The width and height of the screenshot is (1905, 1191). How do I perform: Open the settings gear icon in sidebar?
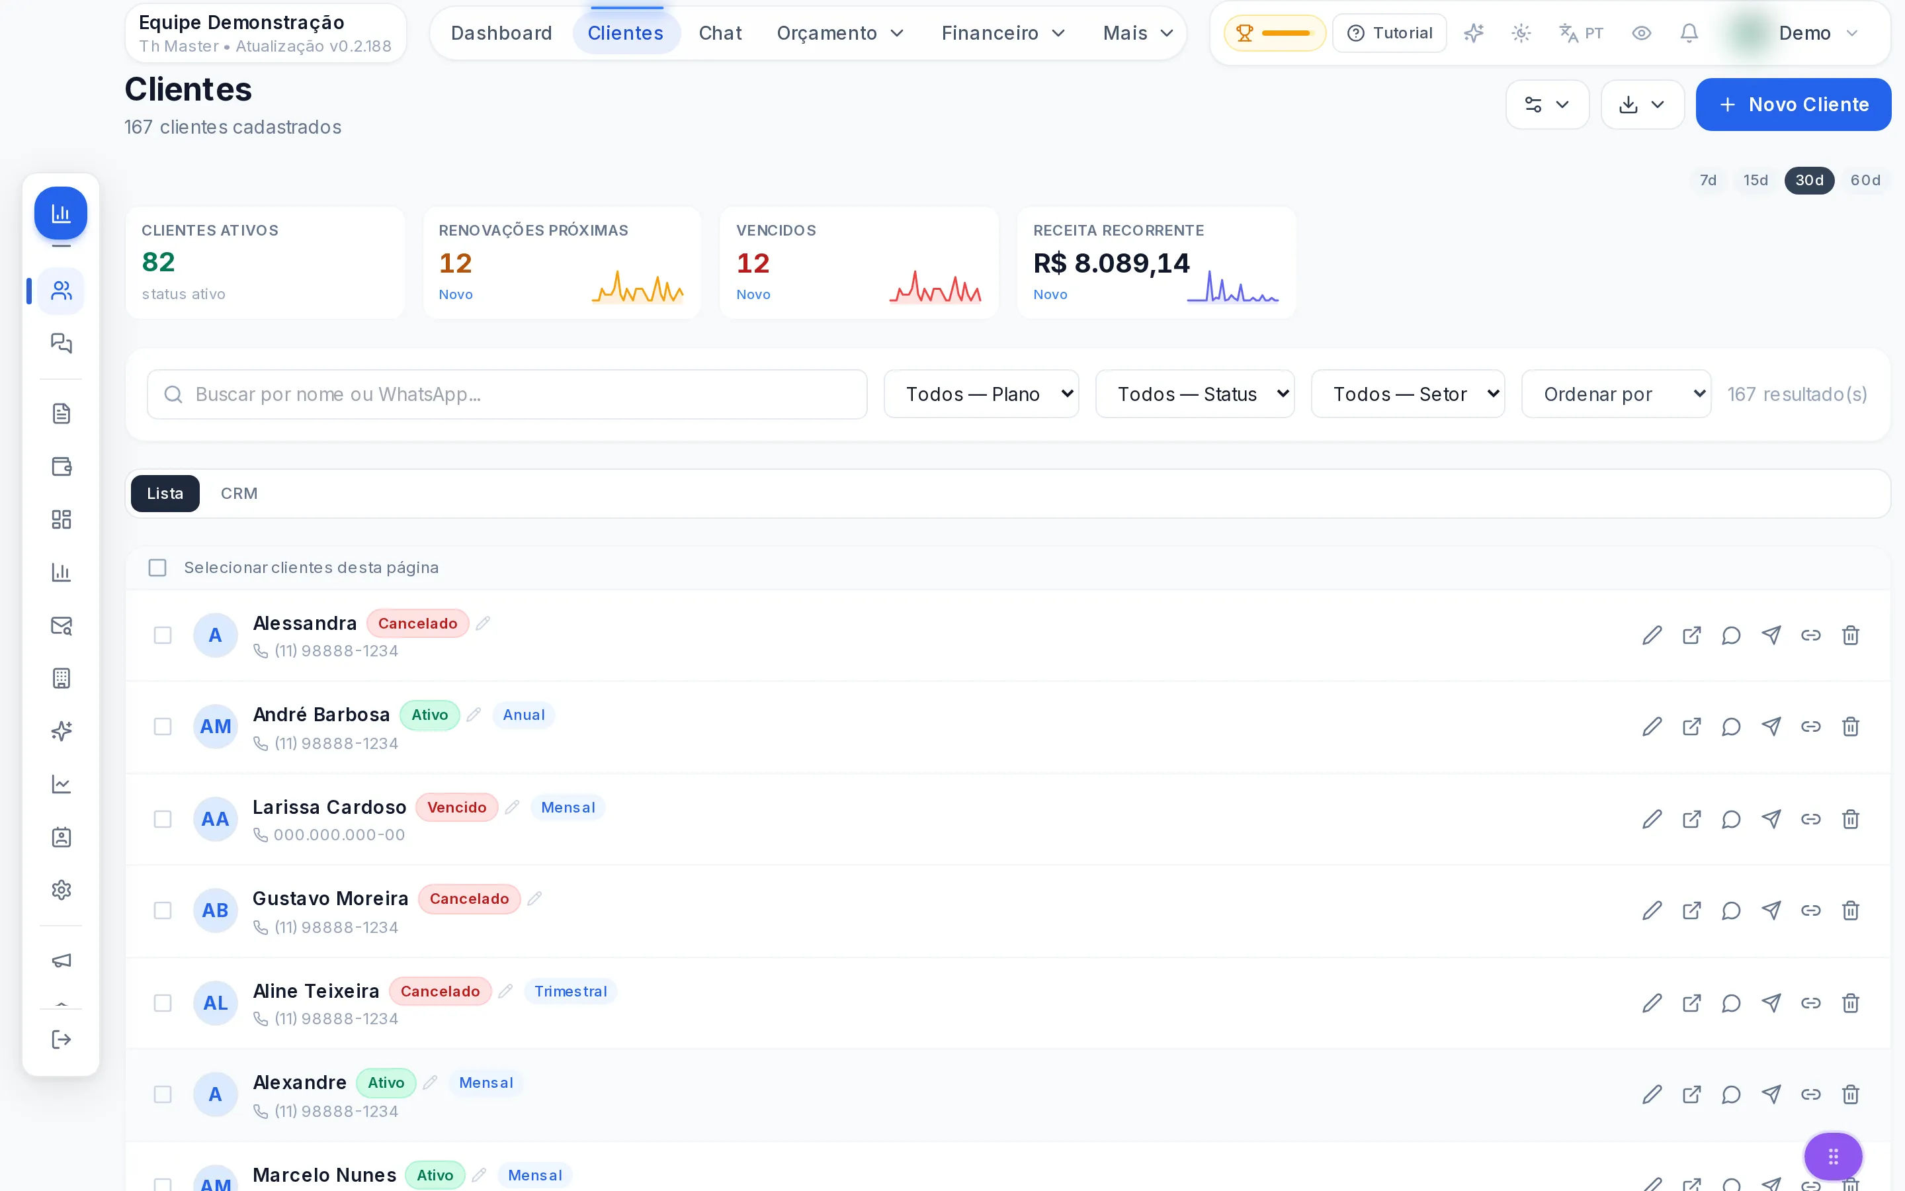point(62,890)
